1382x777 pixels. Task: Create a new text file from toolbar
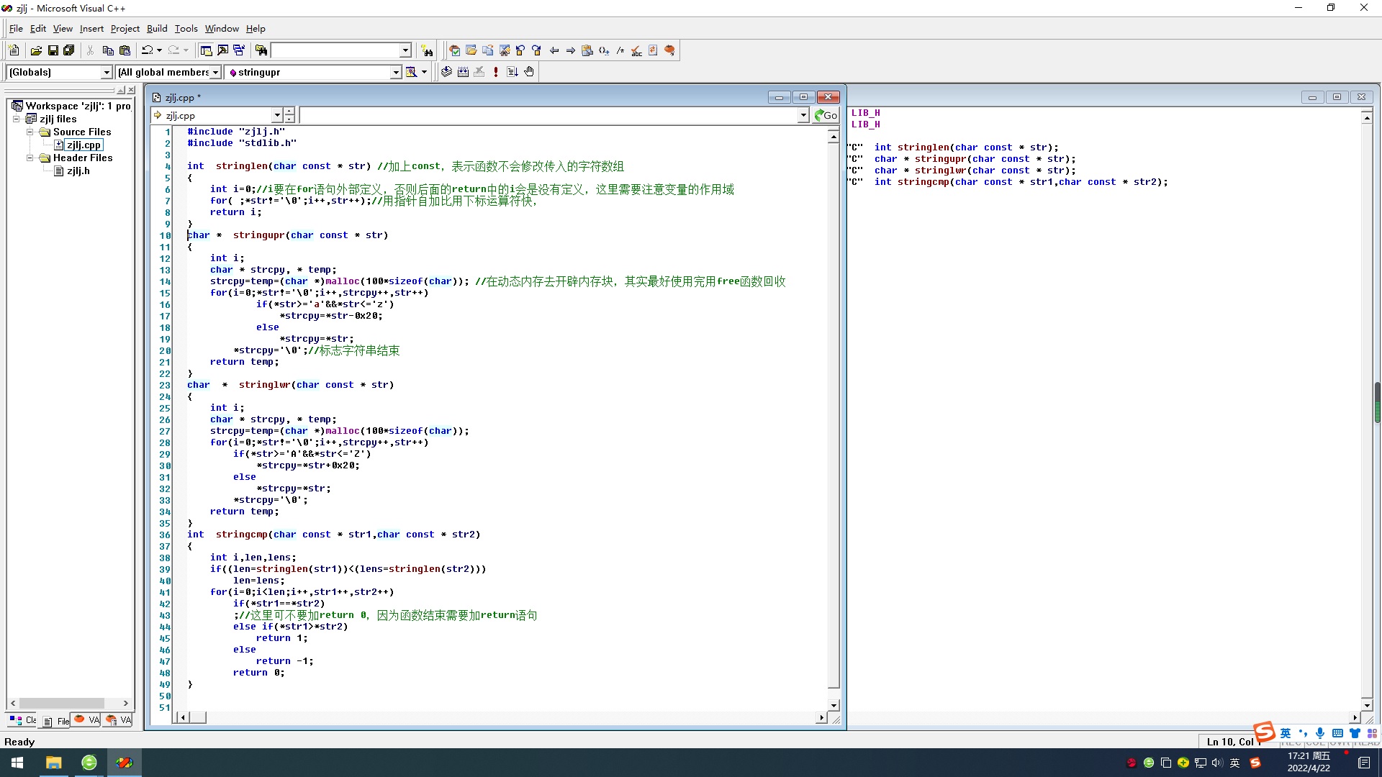point(14,50)
